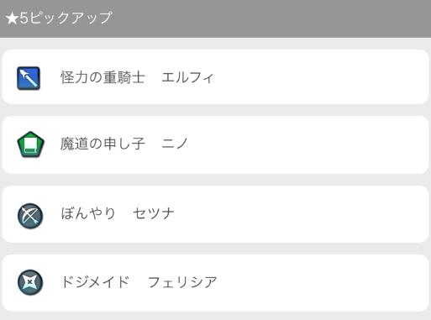Click the colorless bow icon beside セツナ
Image resolution: width=431 pixels, height=320 pixels.
(x=30, y=216)
